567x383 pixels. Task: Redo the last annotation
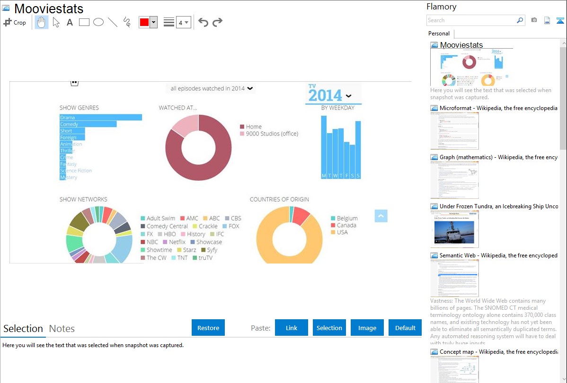click(217, 22)
